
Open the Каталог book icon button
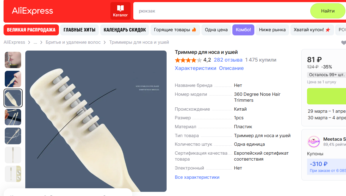[x=120, y=11]
